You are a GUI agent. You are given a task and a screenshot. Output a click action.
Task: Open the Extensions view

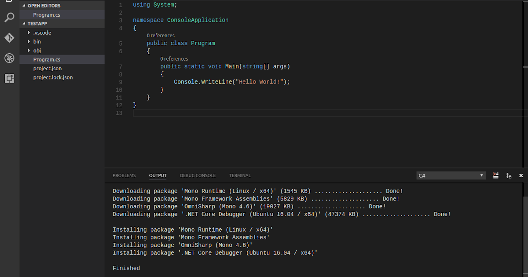[x=9, y=78]
